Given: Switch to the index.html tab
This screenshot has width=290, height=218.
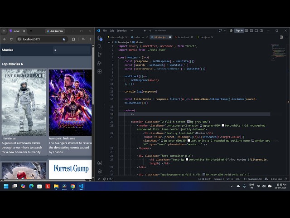Looking at the screenshot, I should pyautogui.click(x=183, y=37).
